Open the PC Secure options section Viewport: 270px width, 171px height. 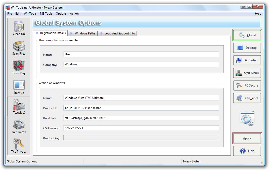click(x=247, y=85)
